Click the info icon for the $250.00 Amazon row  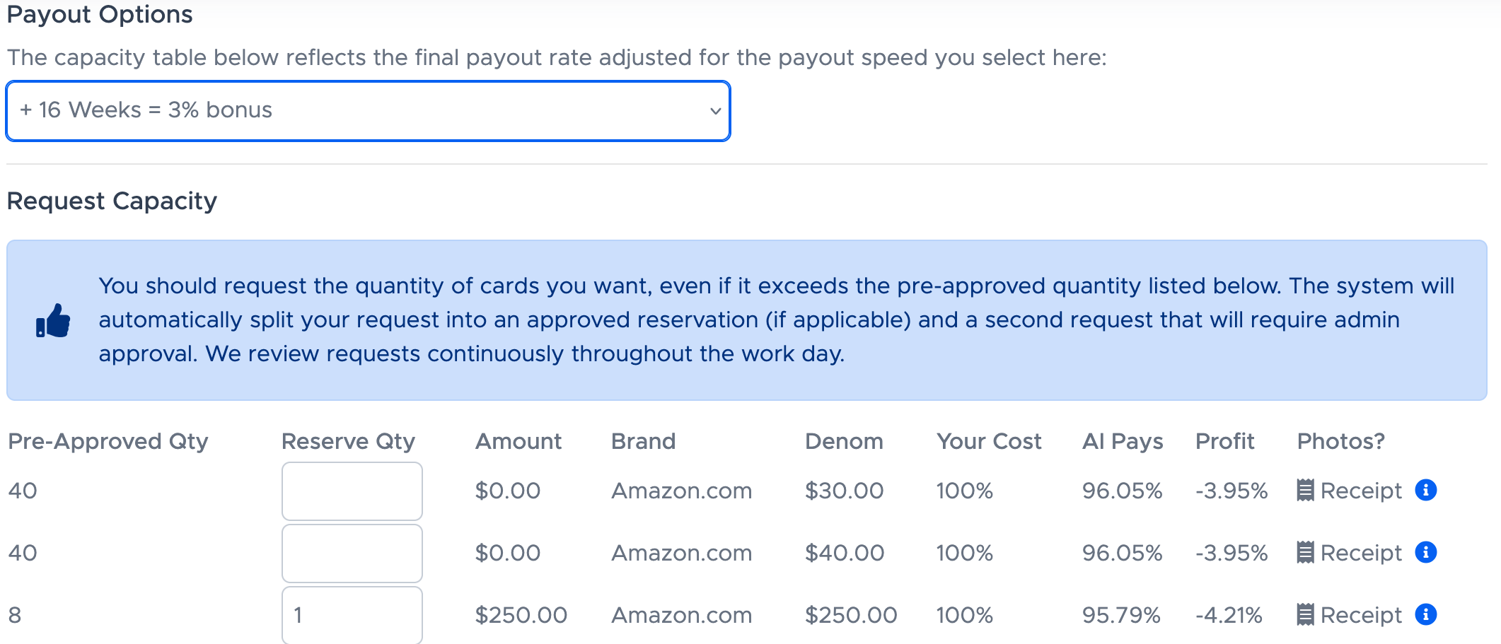(x=1425, y=614)
